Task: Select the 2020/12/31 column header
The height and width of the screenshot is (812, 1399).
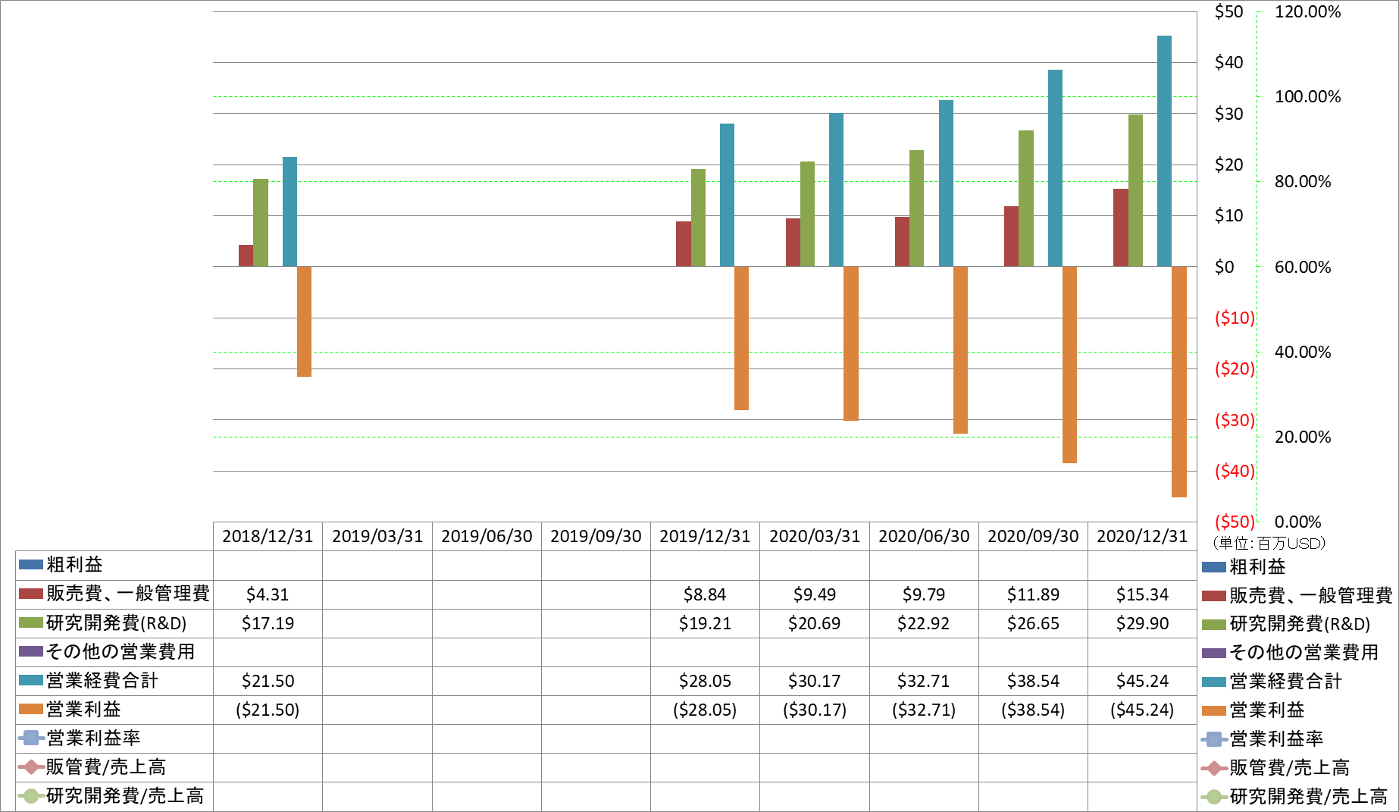Action: (x=1142, y=536)
